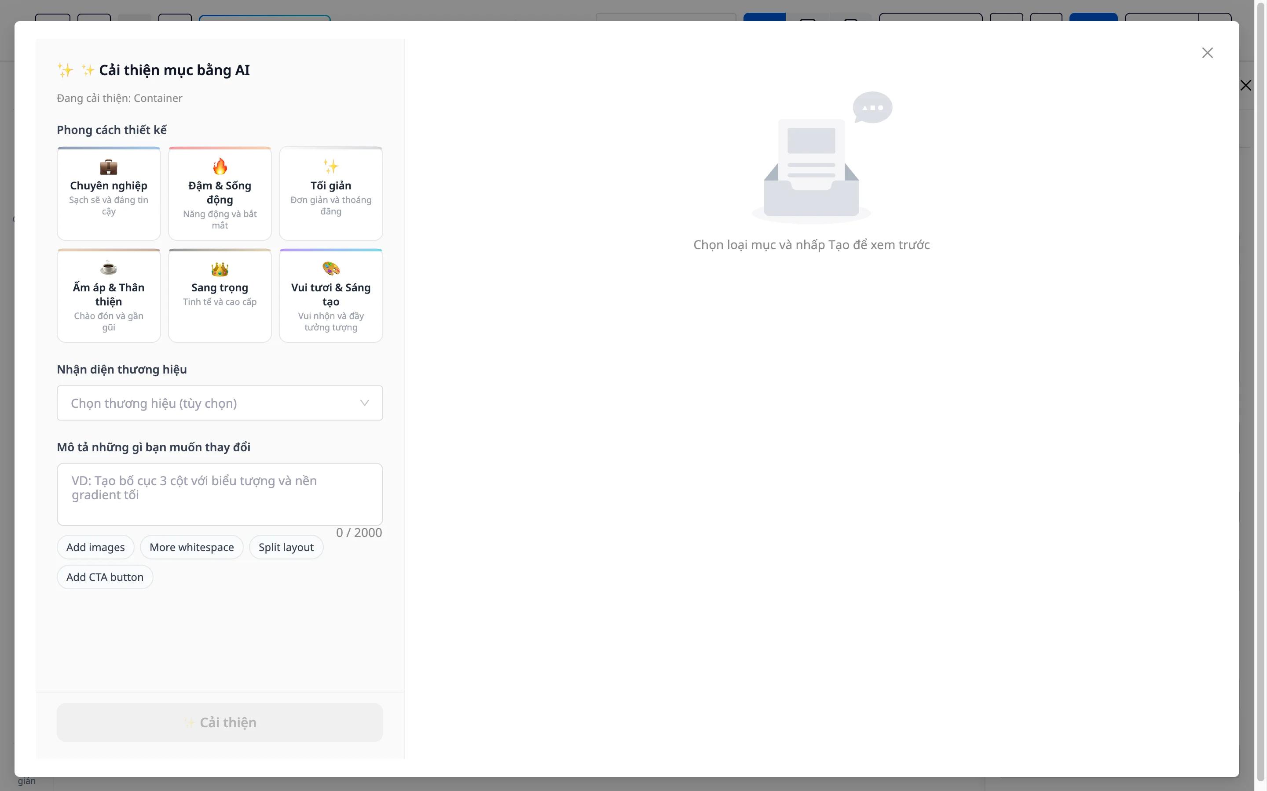Click the Add images suggestion chip
1267x791 pixels.
coord(95,547)
